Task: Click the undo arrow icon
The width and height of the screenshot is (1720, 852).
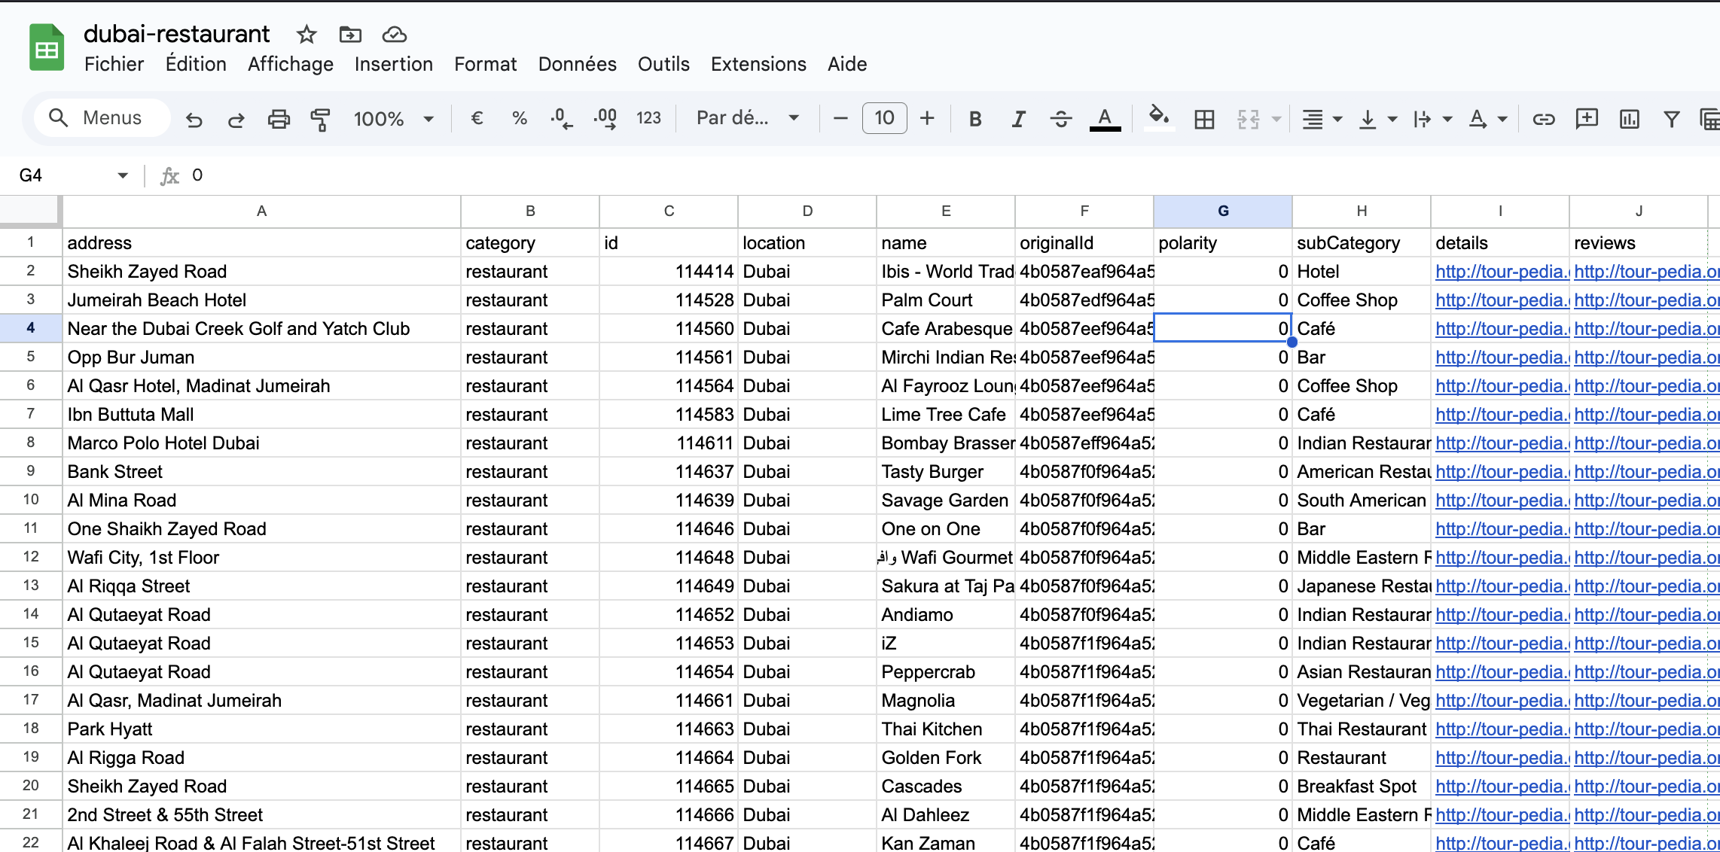Action: 194,119
